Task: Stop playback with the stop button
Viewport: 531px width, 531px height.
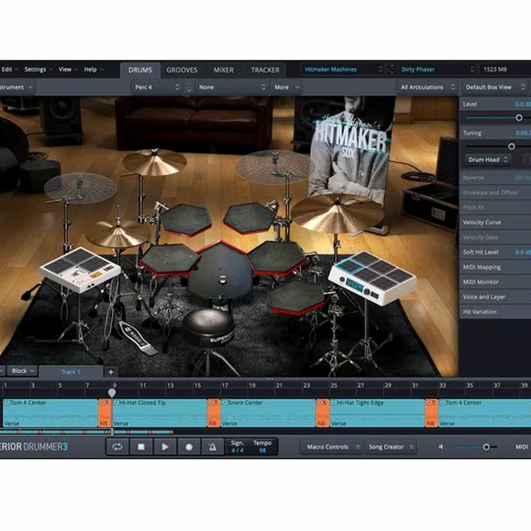Action: 141,447
